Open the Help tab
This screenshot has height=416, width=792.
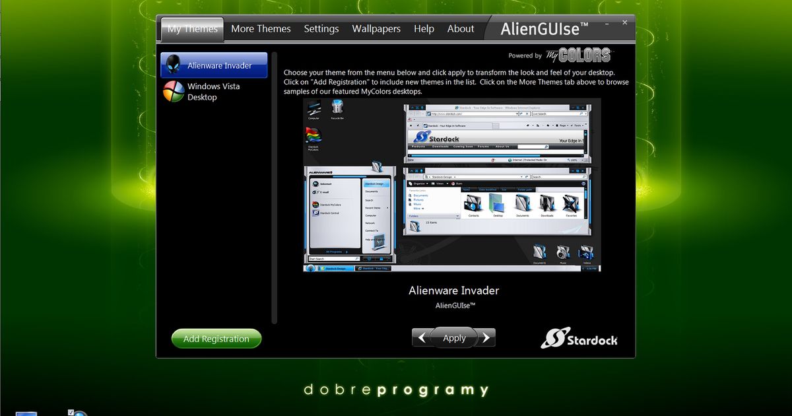click(x=424, y=29)
